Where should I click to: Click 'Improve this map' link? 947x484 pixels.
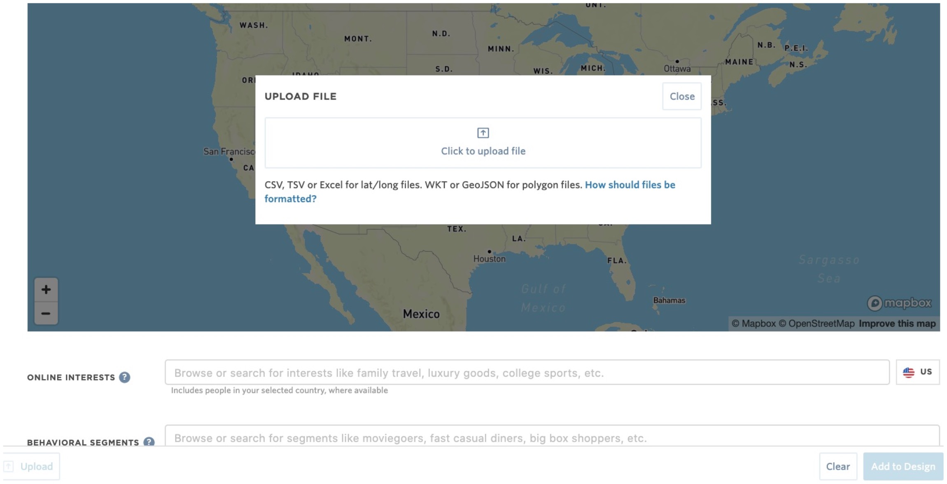pos(897,323)
